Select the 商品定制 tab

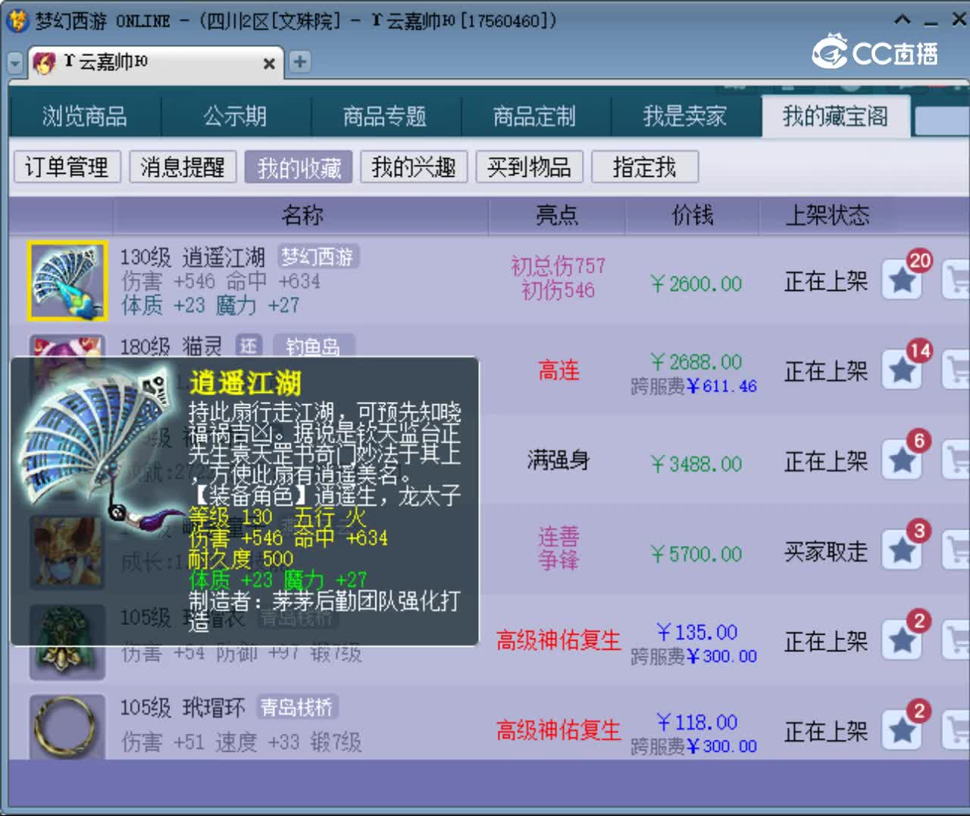[535, 117]
